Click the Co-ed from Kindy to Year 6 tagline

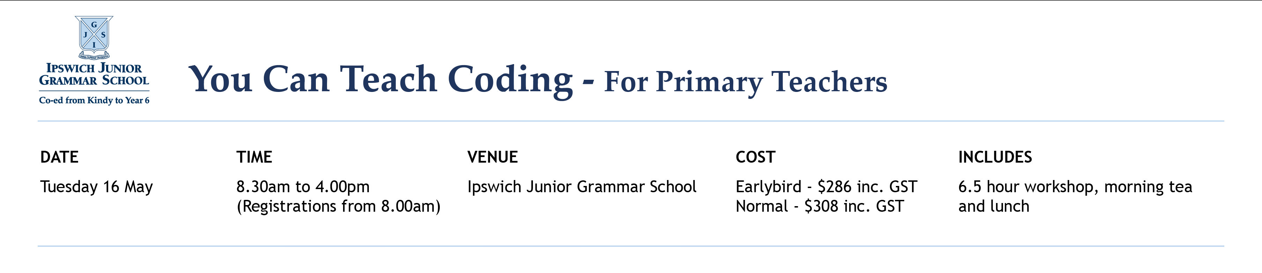point(94,100)
